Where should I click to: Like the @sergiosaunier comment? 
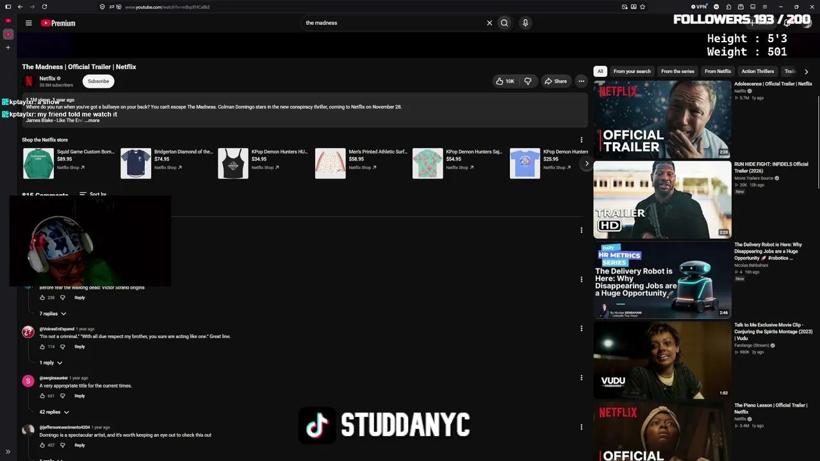tap(42, 396)
